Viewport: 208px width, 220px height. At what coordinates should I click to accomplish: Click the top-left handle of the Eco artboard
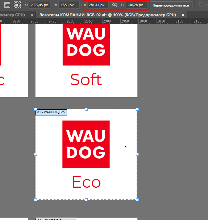pos(36,109)
